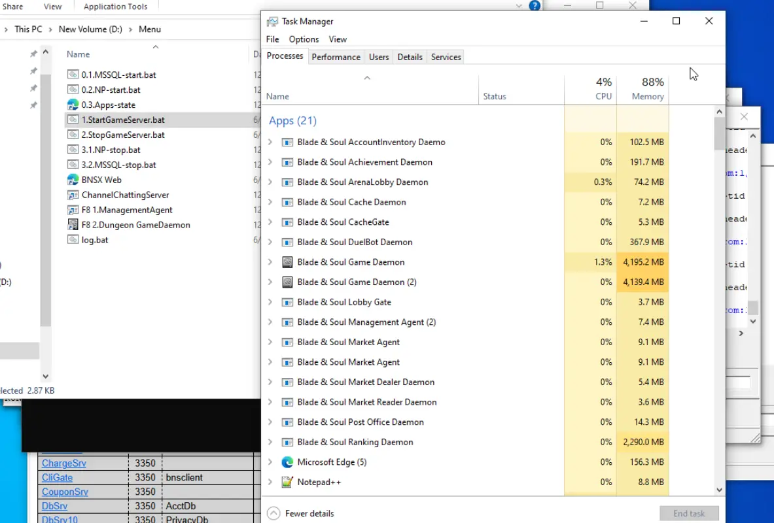Click the Task Manager process list scrollbar down arrow
The image size is (774, 523).
tap(719, 490)
